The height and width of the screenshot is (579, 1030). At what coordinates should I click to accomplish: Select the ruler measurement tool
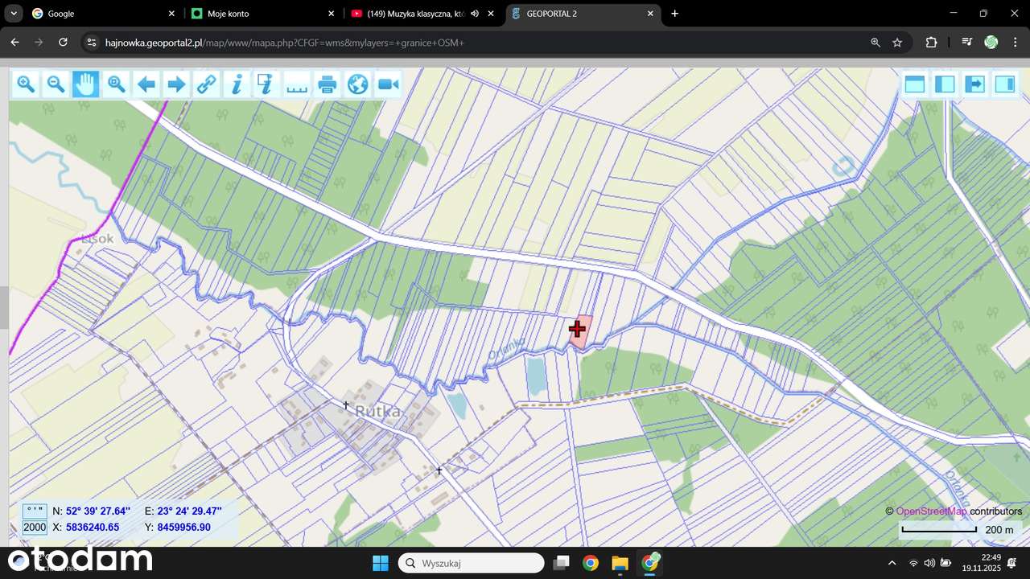click(x=297, y=84)
